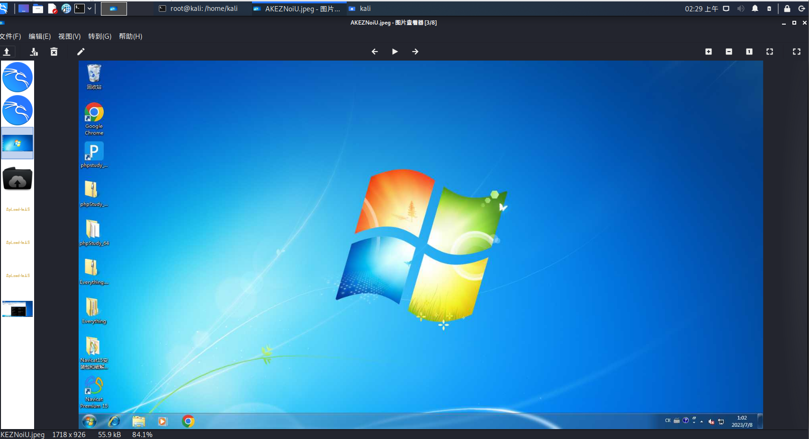
Task: Click the KEZNoiU.jpeg status bar filename
Action: [x=22, y=435]
